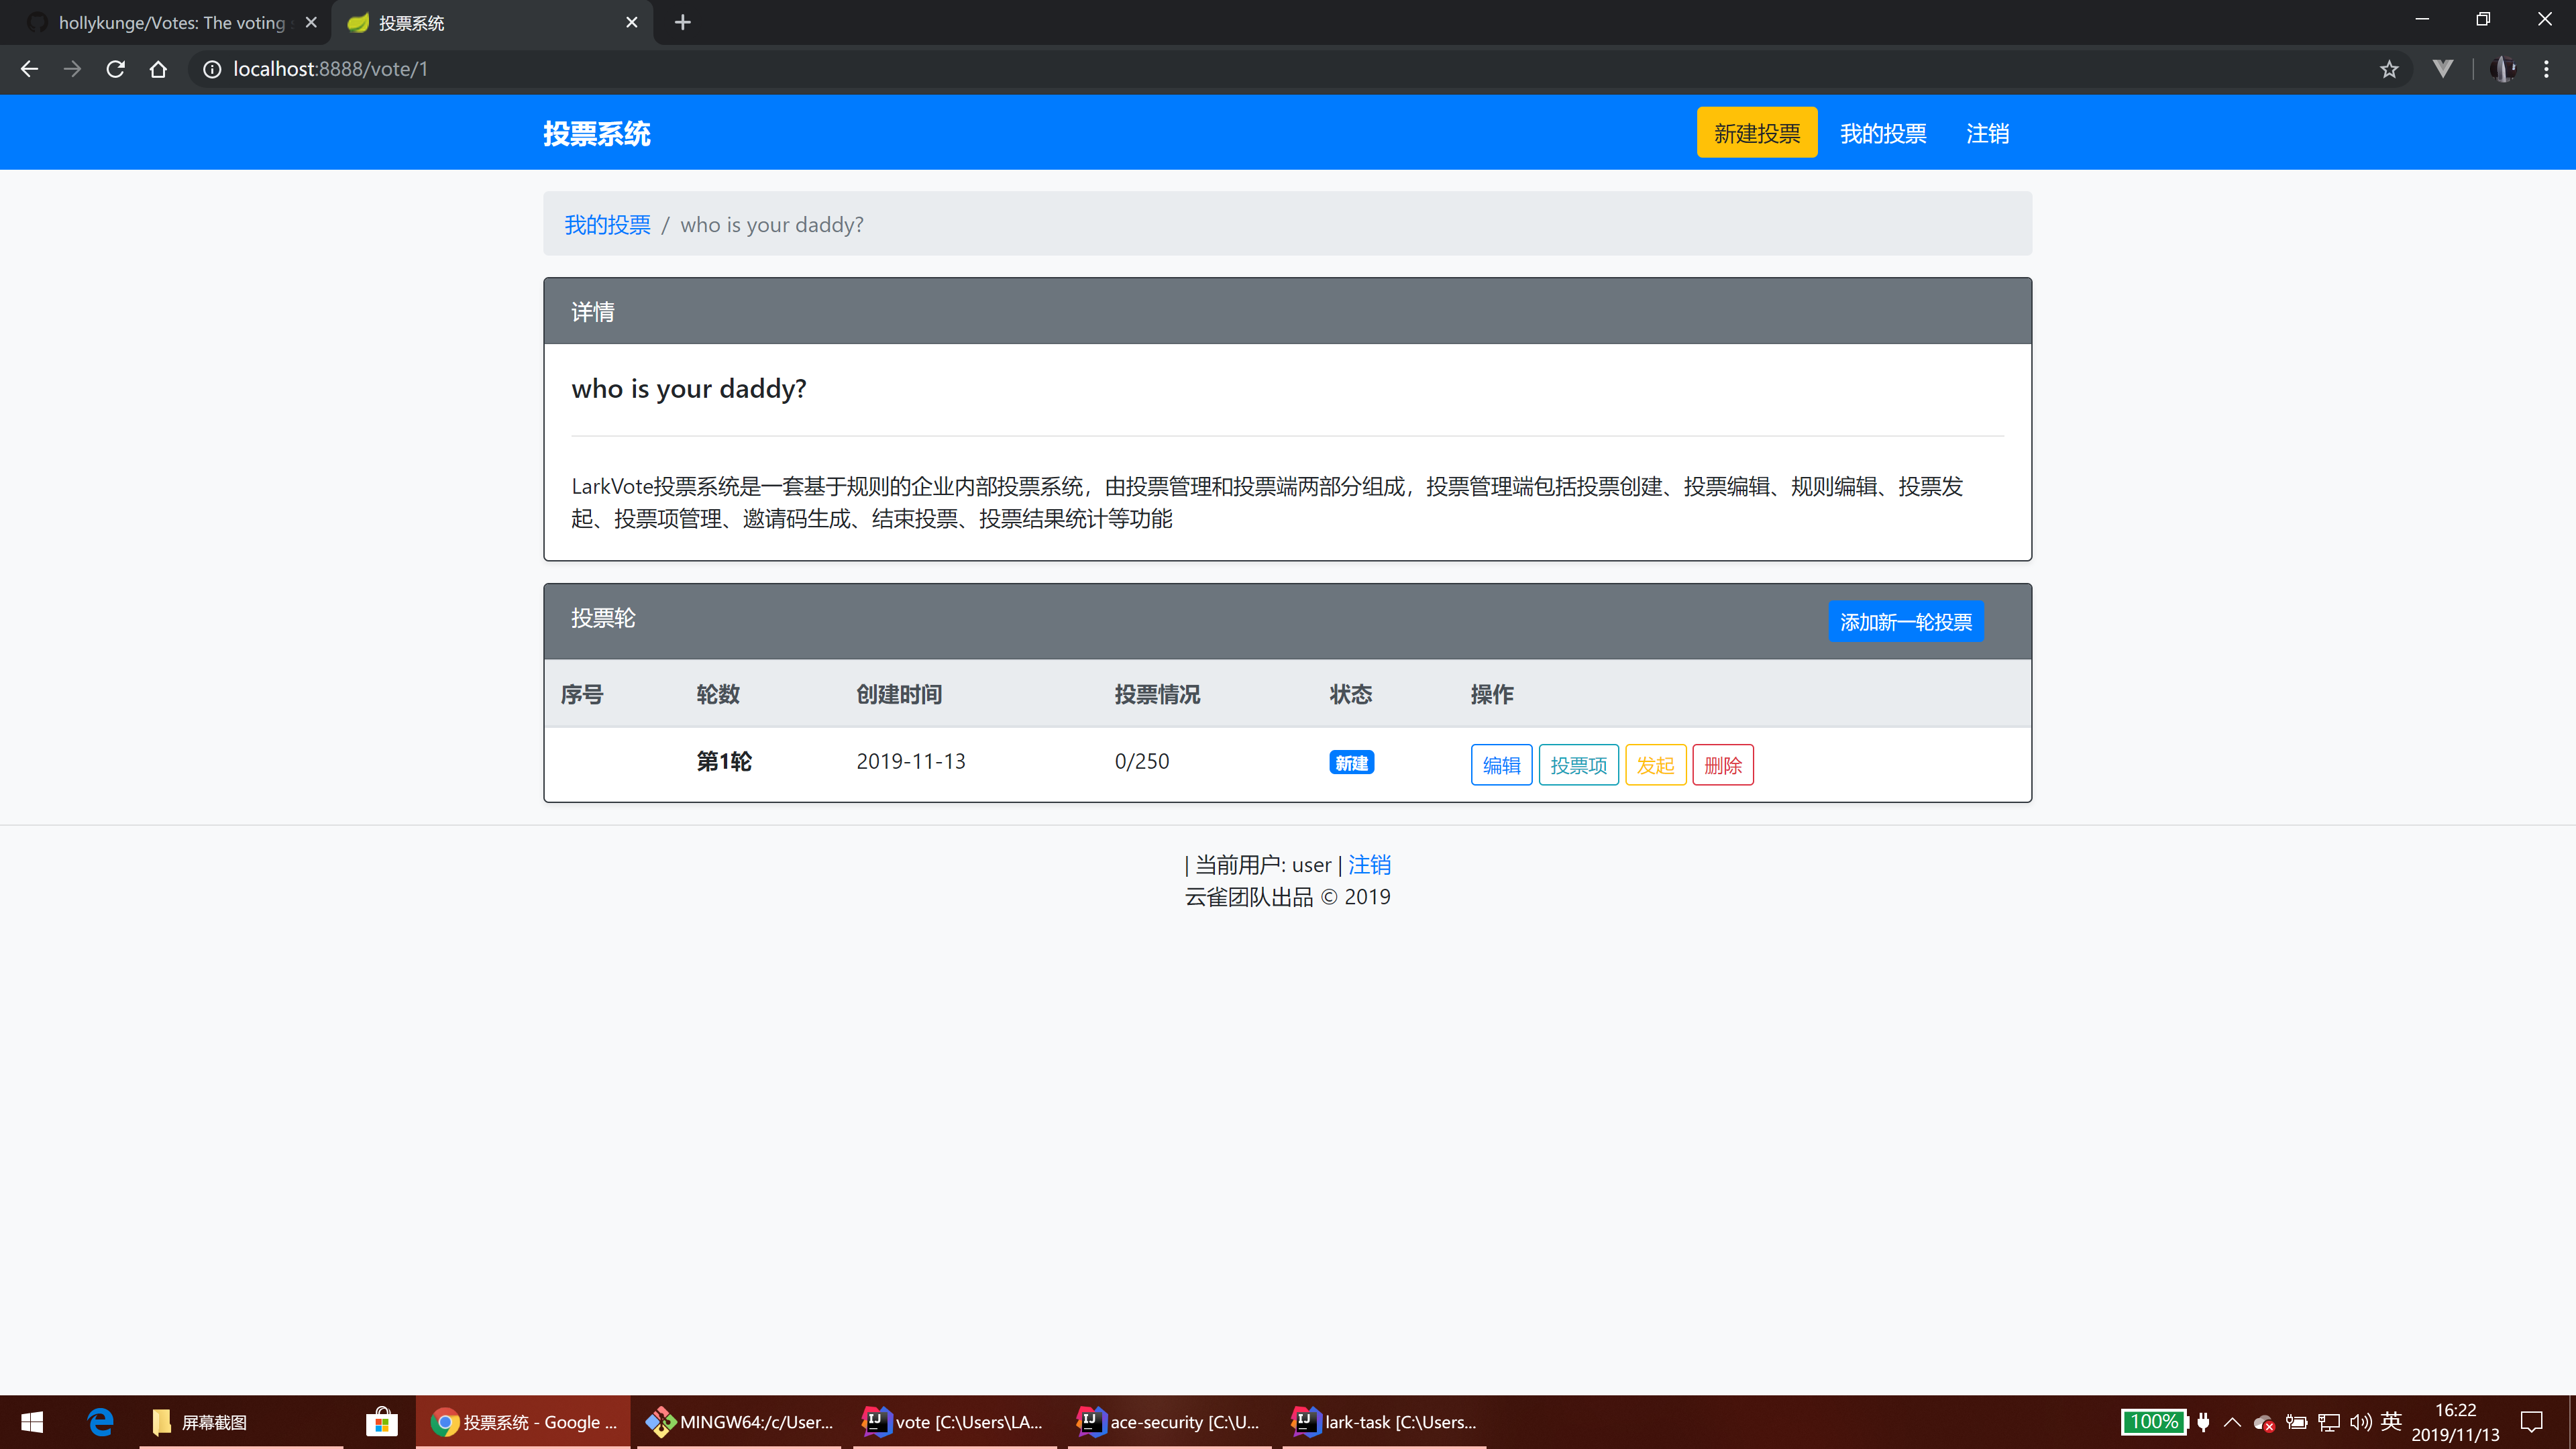Click the cloud sync tray icon with red mark

coord(2264,1423)
